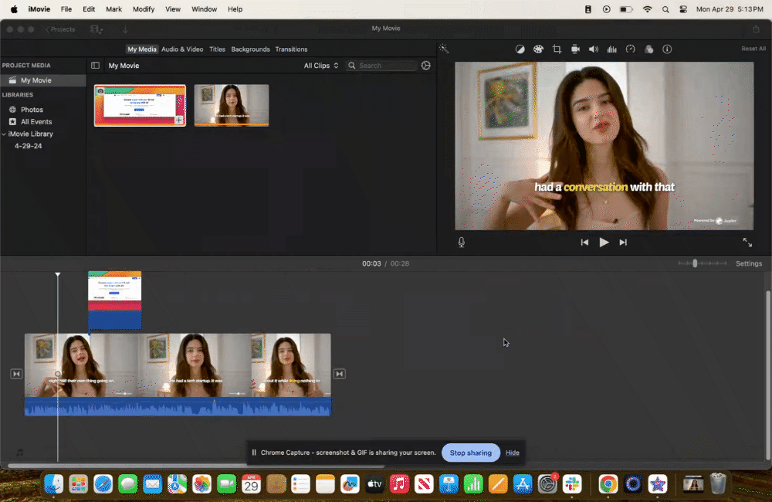Select the main video clip in timeline
Viewport: 772px width, 502px height.
pyautogui.click(x=178, y=365)
